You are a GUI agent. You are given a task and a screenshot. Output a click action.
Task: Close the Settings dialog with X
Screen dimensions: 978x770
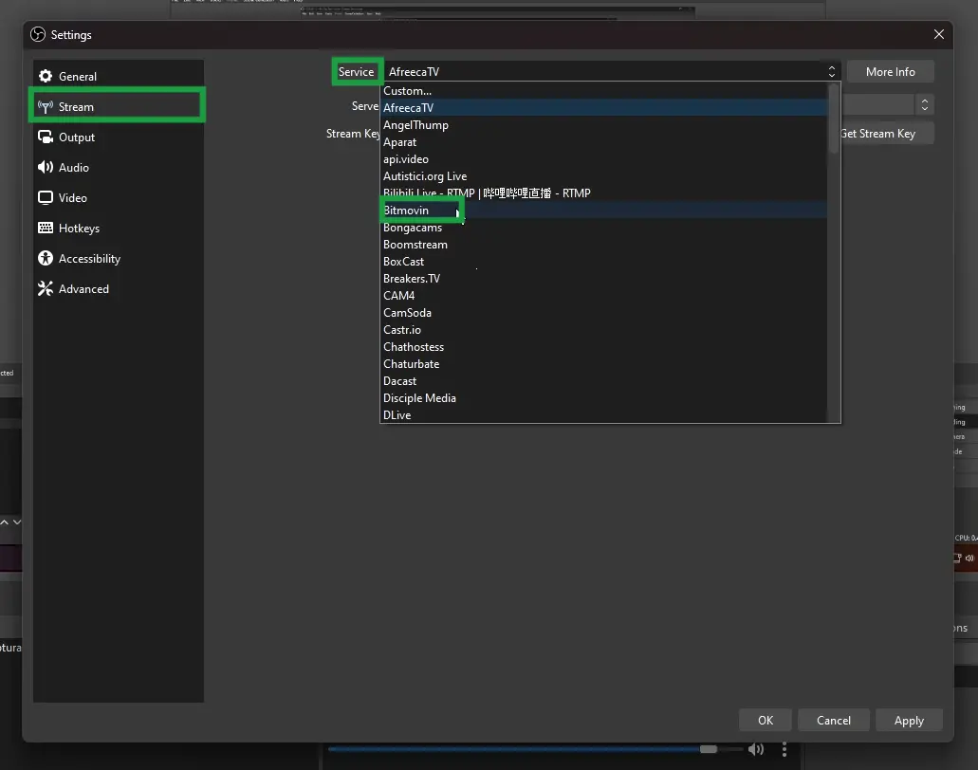point(939,34)
